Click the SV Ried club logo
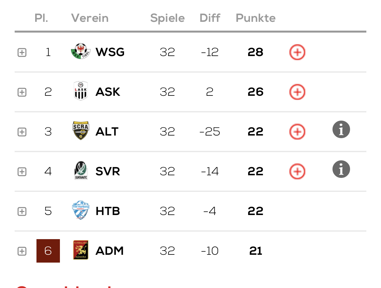 tap(81, 171)
